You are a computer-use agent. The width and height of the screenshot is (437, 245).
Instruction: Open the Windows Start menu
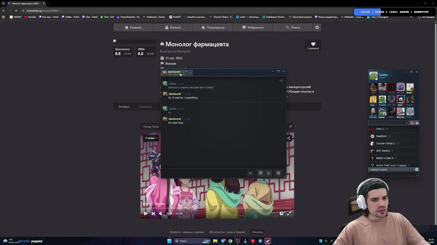tap(169, 241)
